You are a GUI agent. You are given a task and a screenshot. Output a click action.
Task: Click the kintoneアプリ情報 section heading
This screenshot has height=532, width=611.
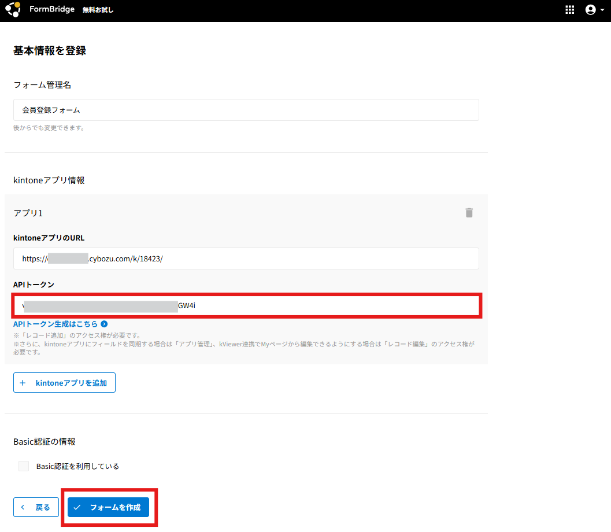(x=49, y=180)
